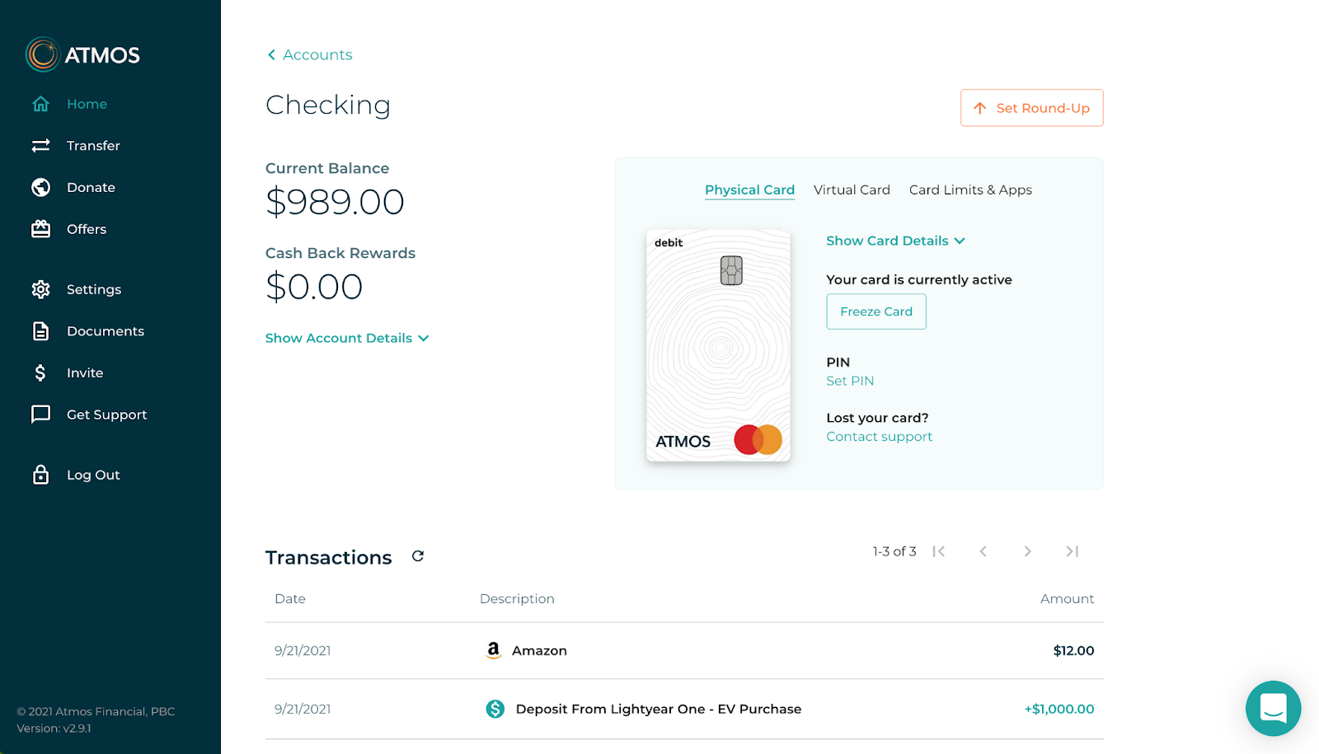The image size is (1319, 754).
Task: Open Invite via the dollar icon
Action: pos(40,372)
